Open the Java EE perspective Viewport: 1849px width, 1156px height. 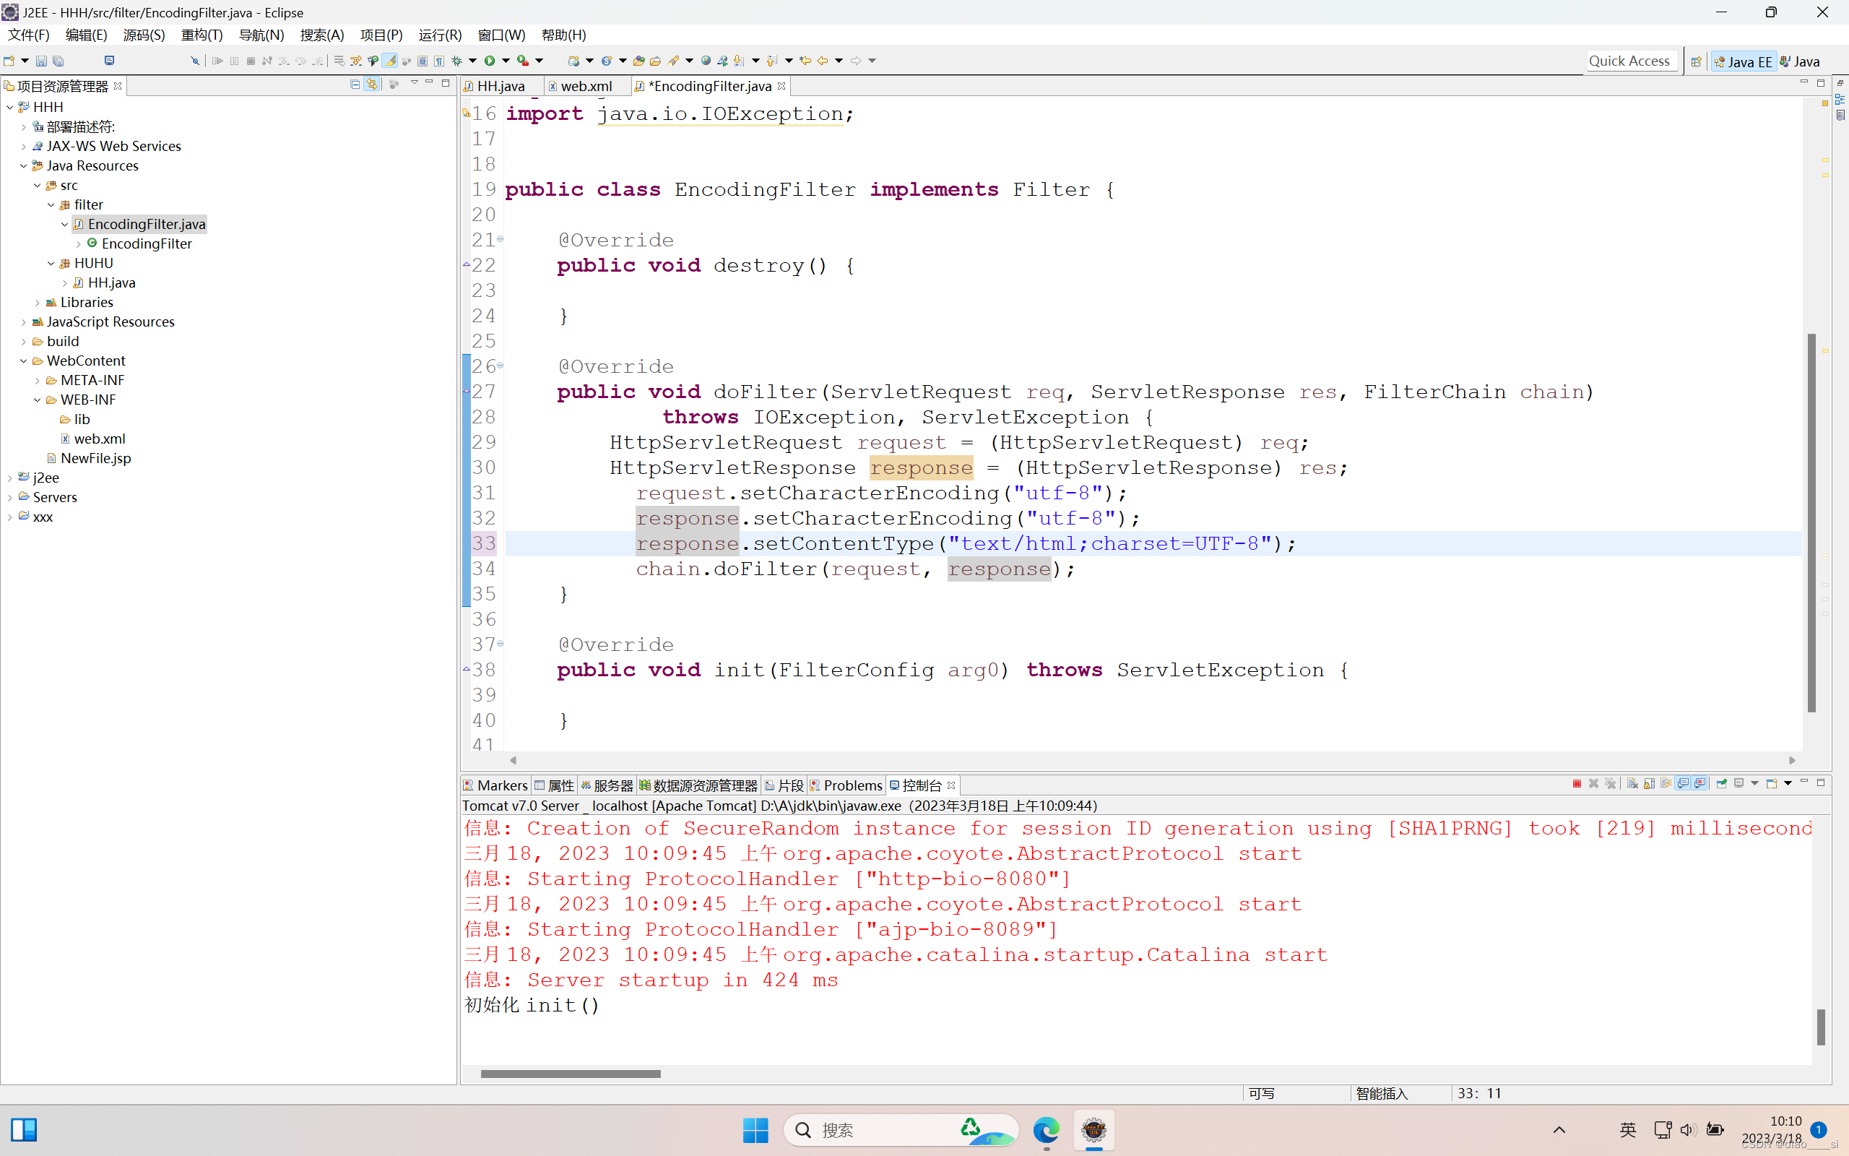click(1743, 61)
